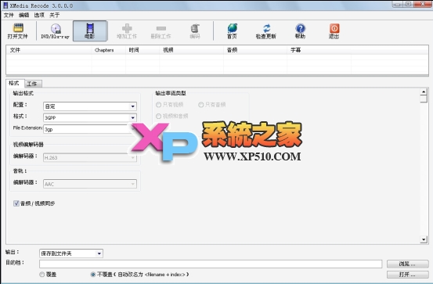Viewport: 433px width, 284px height.
Task: Select the 不覆盖 auto-rename radio button
Action: 93,275
